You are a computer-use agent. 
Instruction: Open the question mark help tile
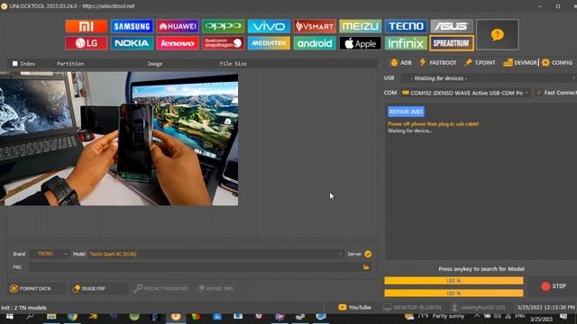[497, 34]
